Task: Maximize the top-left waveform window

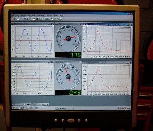Action: pos(51,24)
